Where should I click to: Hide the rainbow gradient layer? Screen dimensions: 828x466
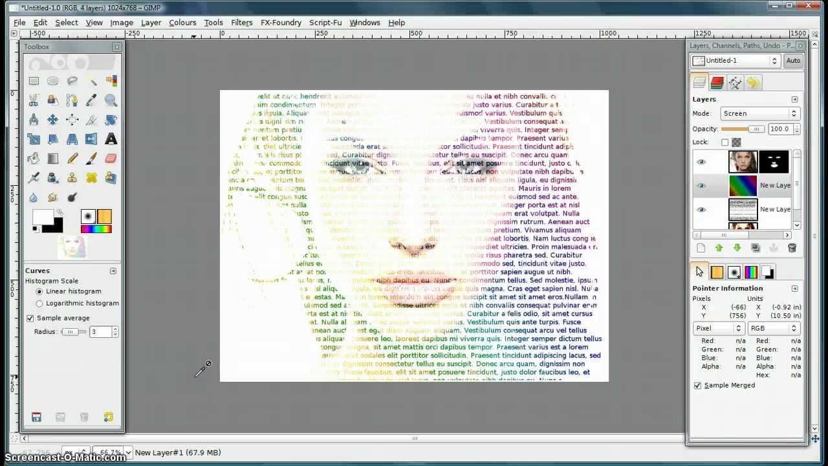(701, 186)
